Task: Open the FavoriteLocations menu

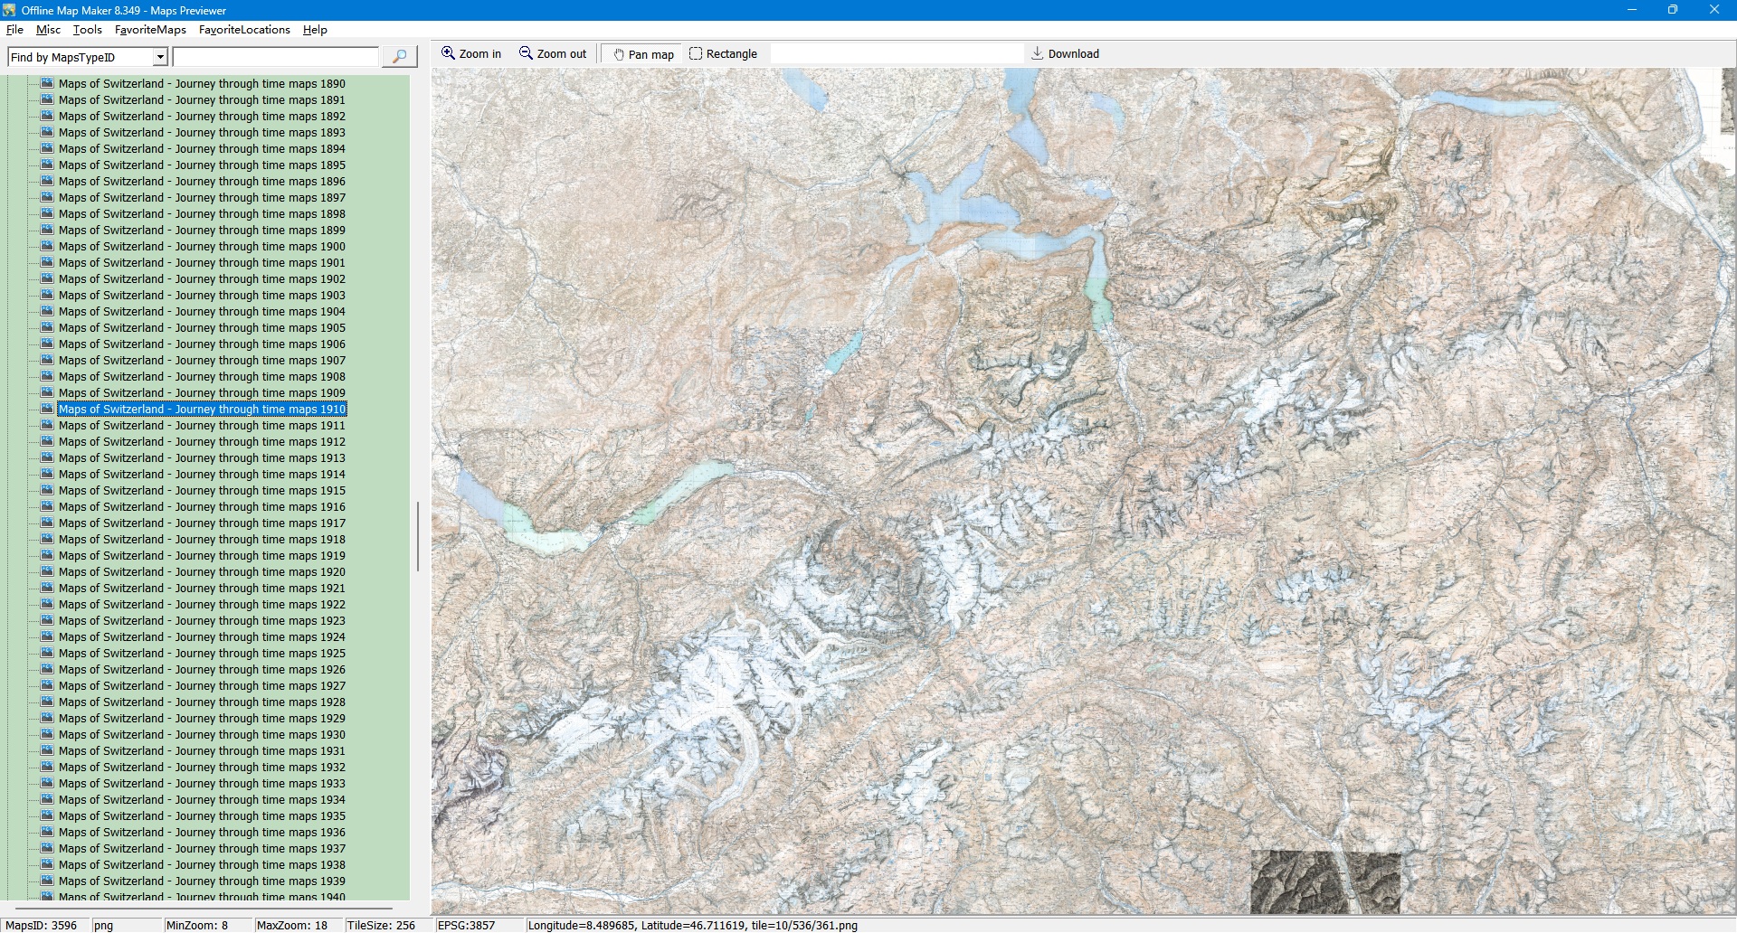Action: 244,30
